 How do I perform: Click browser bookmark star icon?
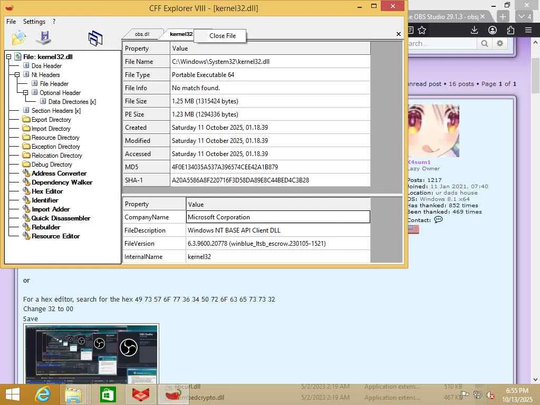[x=422, y=30]
